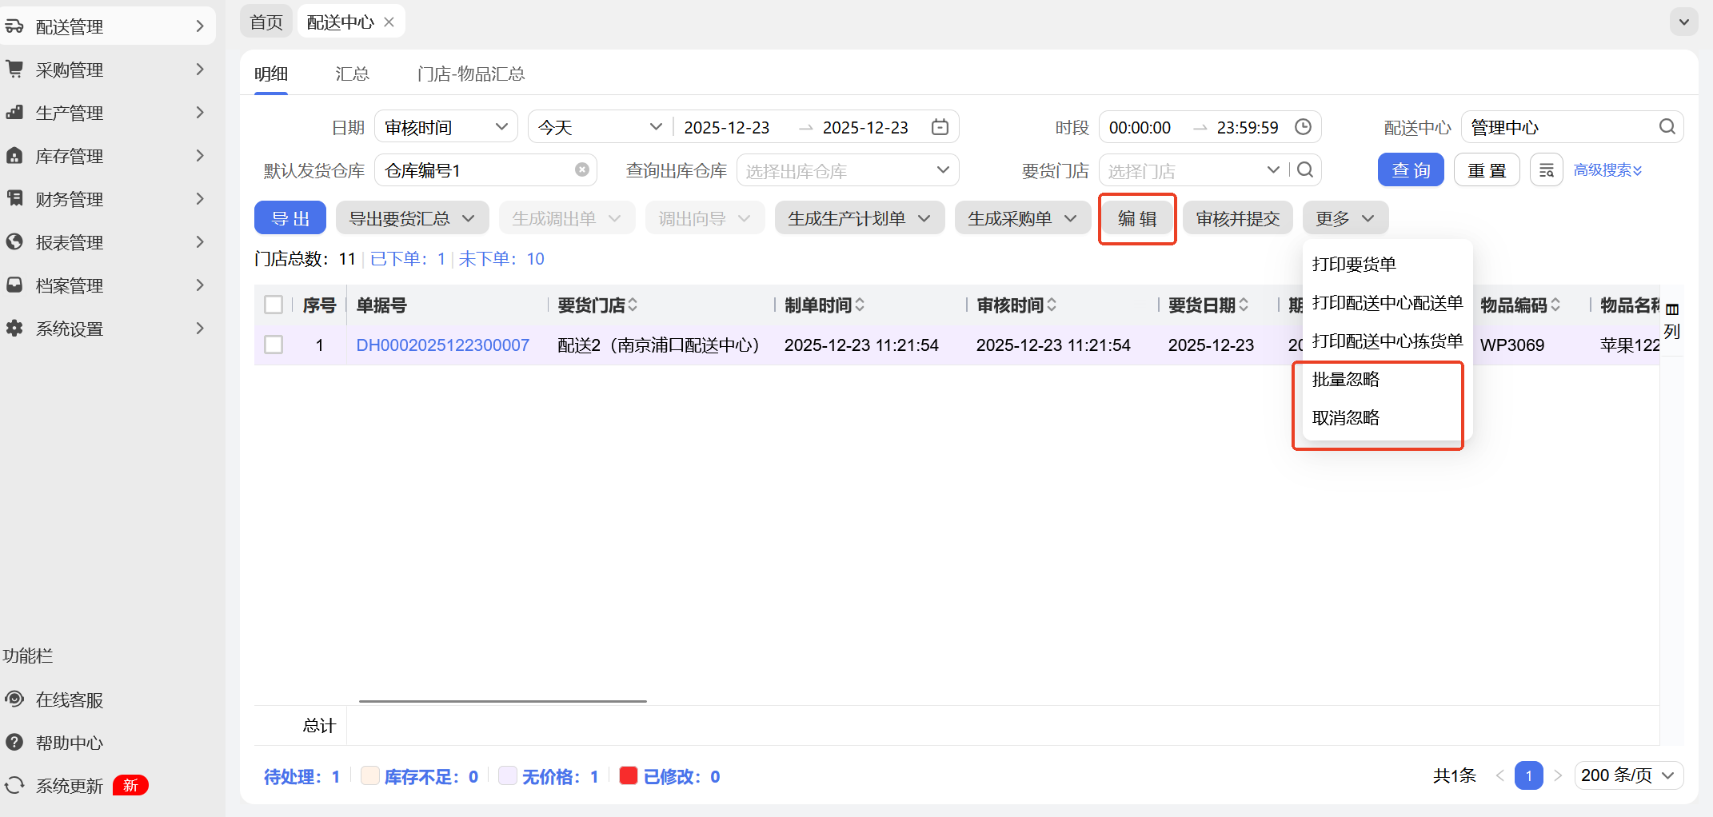
Task: Expand the 生成生产计划单 dropdown button
Action: pyautogui.click(x=860, y=218)
